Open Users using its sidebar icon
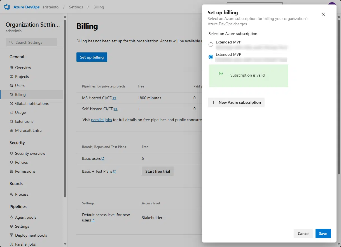 (11, 86)
